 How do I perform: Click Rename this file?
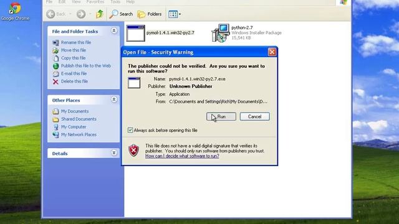(76, 42)
